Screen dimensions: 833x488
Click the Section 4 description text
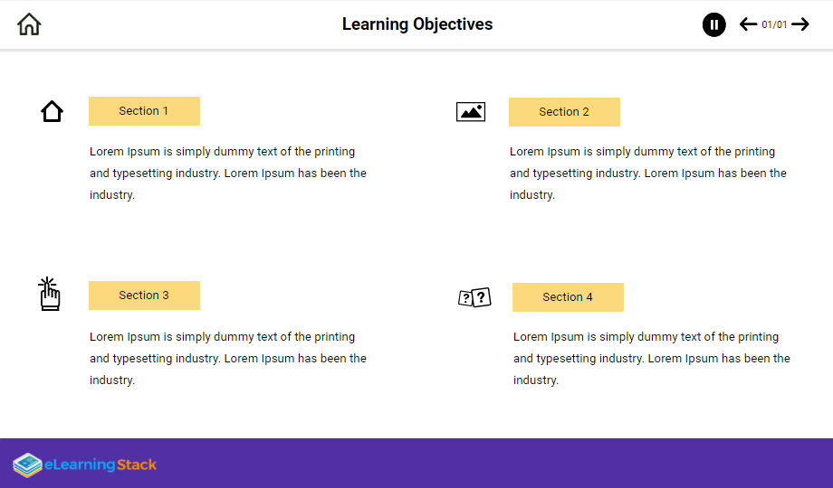(x=652, y=359)
